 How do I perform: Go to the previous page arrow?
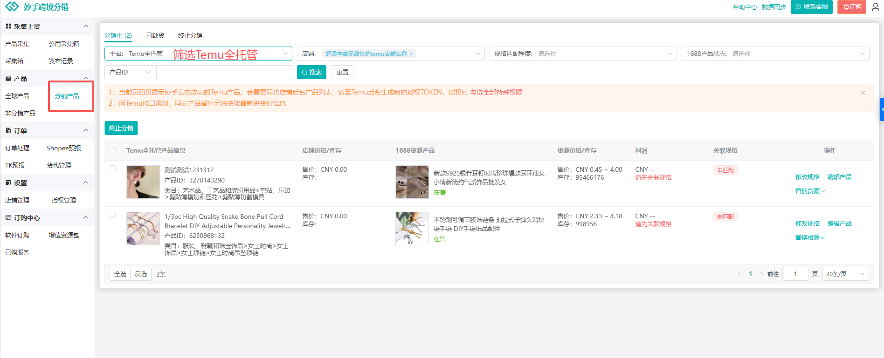coord(739,274)
